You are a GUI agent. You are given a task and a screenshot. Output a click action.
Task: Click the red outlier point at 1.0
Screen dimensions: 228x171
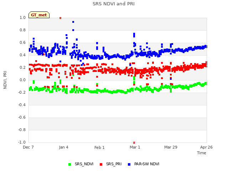click(60, 18)
